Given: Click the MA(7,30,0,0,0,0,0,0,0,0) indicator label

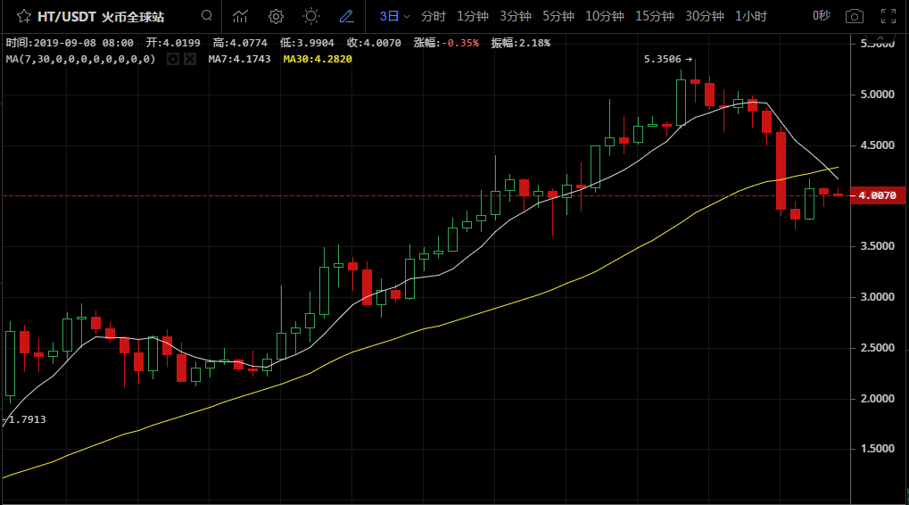Looking at the screenshot, I should click(80, 59).
